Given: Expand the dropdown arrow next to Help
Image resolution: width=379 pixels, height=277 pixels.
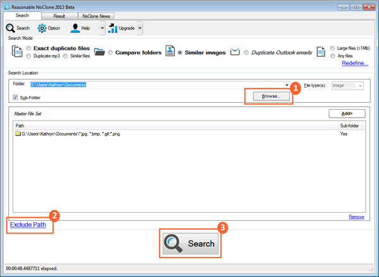Looking at the screenshot, I should 102,28.
